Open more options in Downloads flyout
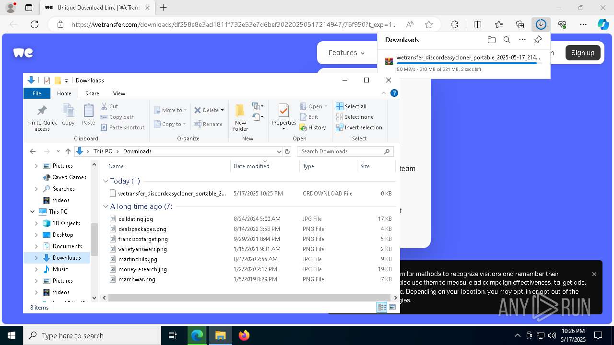Image resolution: width=614 pixels, height=345 pixels. (x=522, y=40)
